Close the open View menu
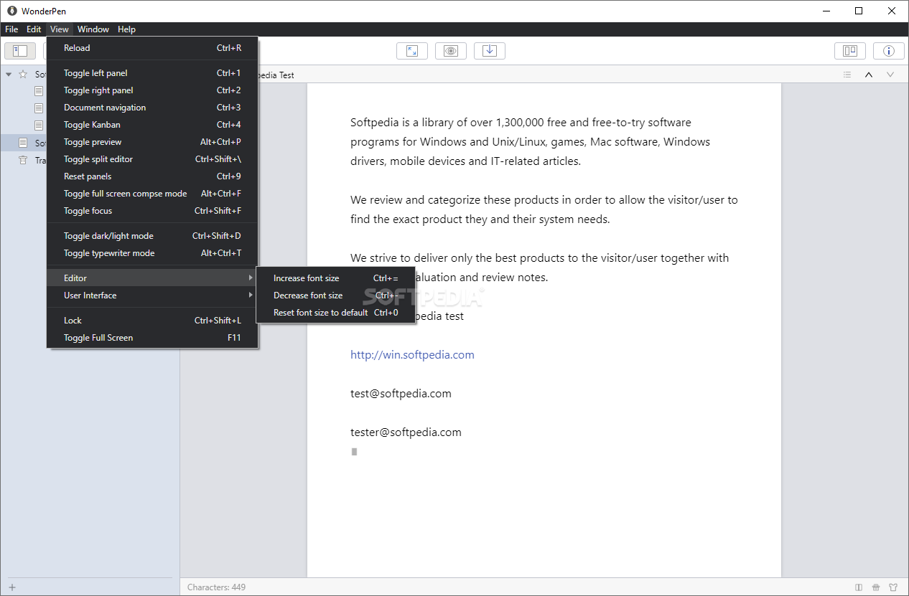The width and height of the screenshot is (909, 596). [x=60, y=29]
